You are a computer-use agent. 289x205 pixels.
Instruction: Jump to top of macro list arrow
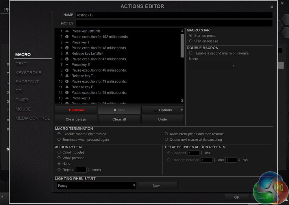click(x=182, y=31)
